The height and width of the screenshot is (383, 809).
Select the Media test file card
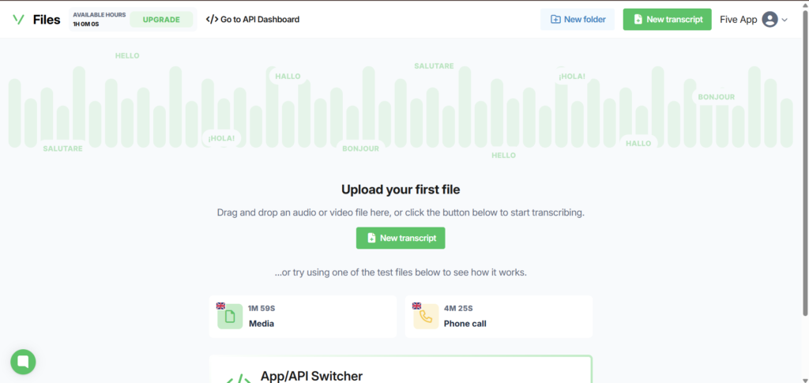point(303,316)
